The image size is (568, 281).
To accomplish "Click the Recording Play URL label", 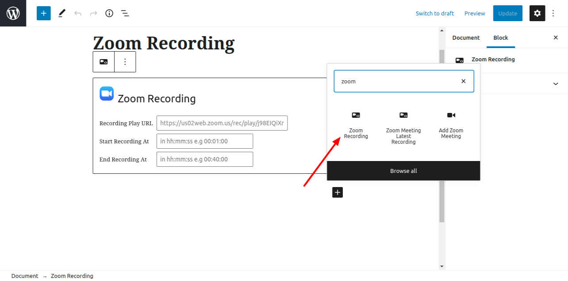I will click(126, 124).
